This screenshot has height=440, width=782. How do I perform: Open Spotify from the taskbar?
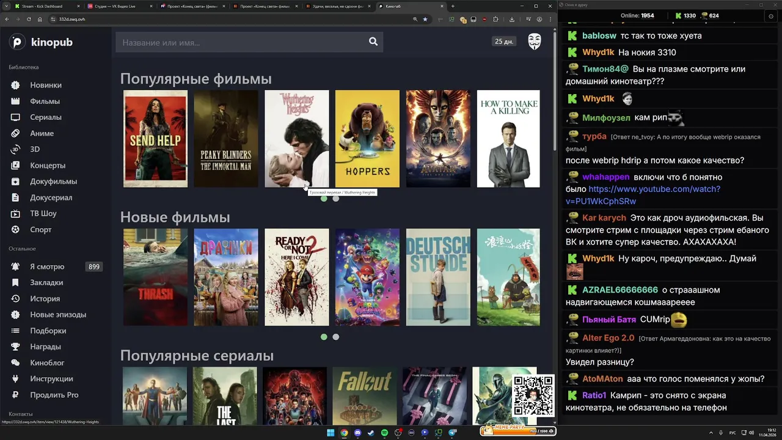(x=384, y=433)
